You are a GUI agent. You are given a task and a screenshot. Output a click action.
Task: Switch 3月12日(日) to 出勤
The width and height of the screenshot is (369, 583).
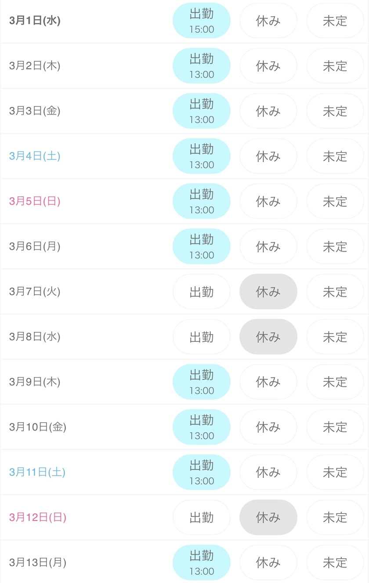coord(202,518)
